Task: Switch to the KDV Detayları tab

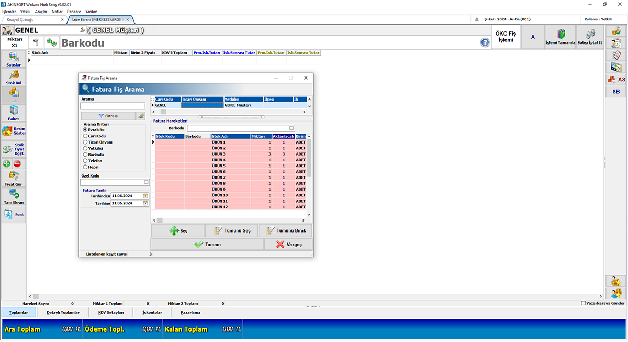Action: click(x=110, y=312)
